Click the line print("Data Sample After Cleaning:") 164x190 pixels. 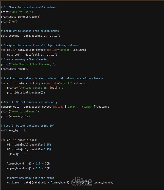tap(28, 64)
